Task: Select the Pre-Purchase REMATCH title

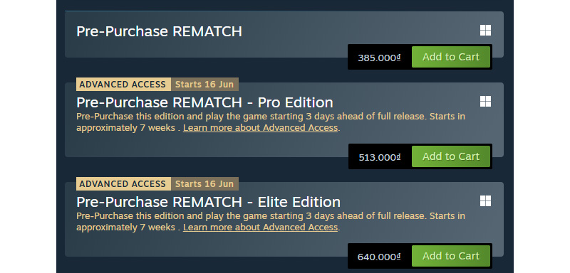Action: (x=159, y=31)
